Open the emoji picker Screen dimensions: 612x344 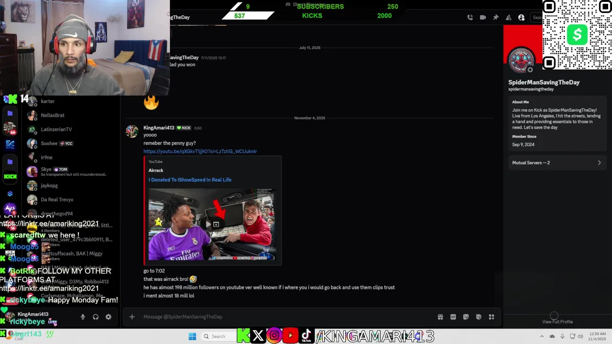(479, 317)
